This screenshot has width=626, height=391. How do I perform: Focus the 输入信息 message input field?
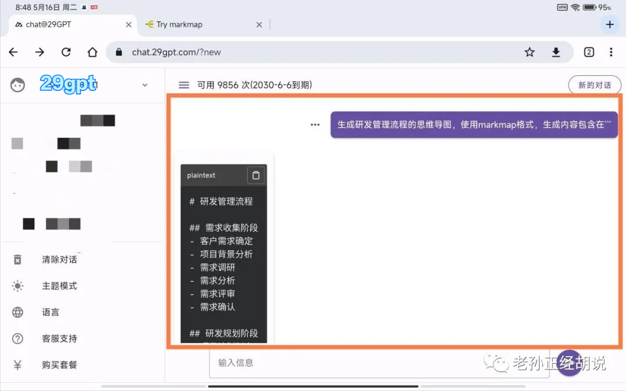(x=379, y=363)
